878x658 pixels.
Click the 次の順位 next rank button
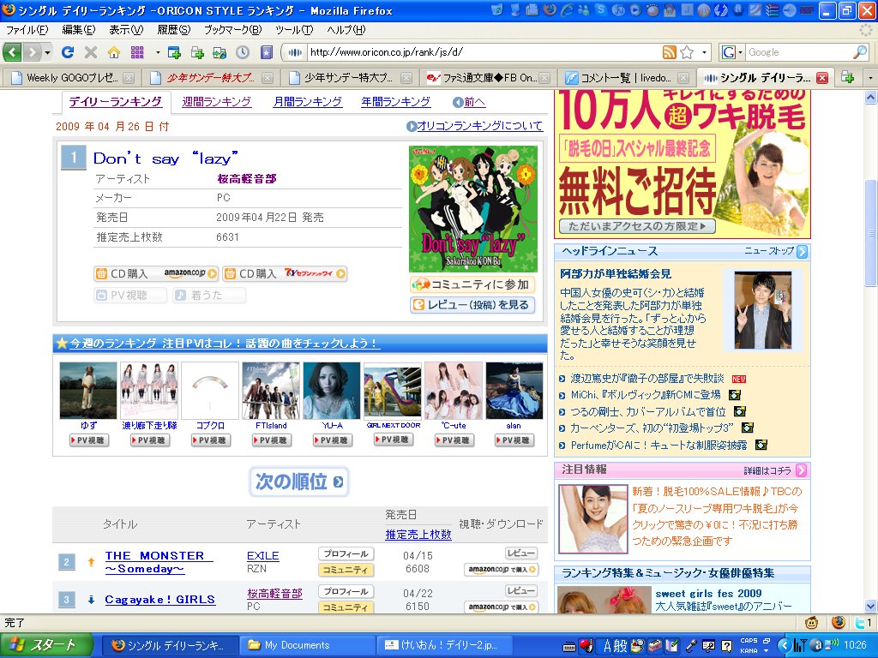[x=299, y=482]
